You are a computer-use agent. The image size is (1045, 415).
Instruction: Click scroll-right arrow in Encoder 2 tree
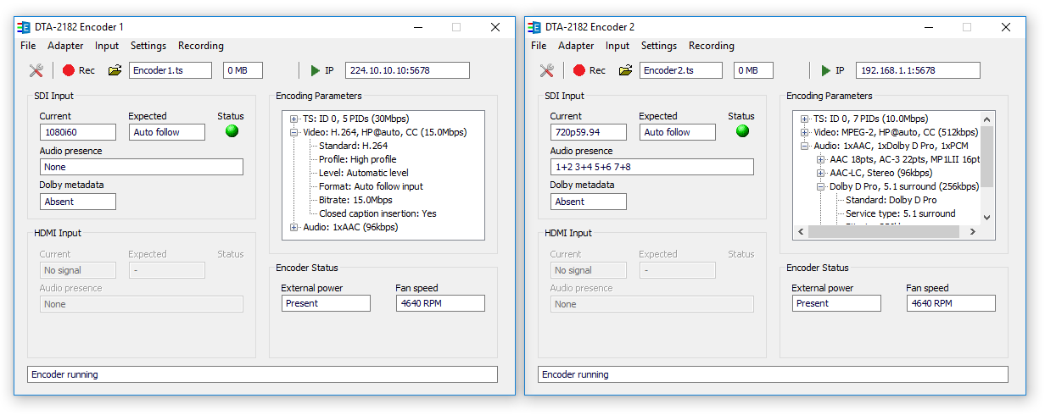click(x=974, y=231)
